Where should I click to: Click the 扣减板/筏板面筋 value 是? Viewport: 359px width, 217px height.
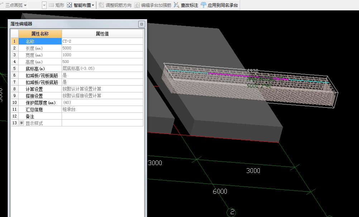[102, 75]
